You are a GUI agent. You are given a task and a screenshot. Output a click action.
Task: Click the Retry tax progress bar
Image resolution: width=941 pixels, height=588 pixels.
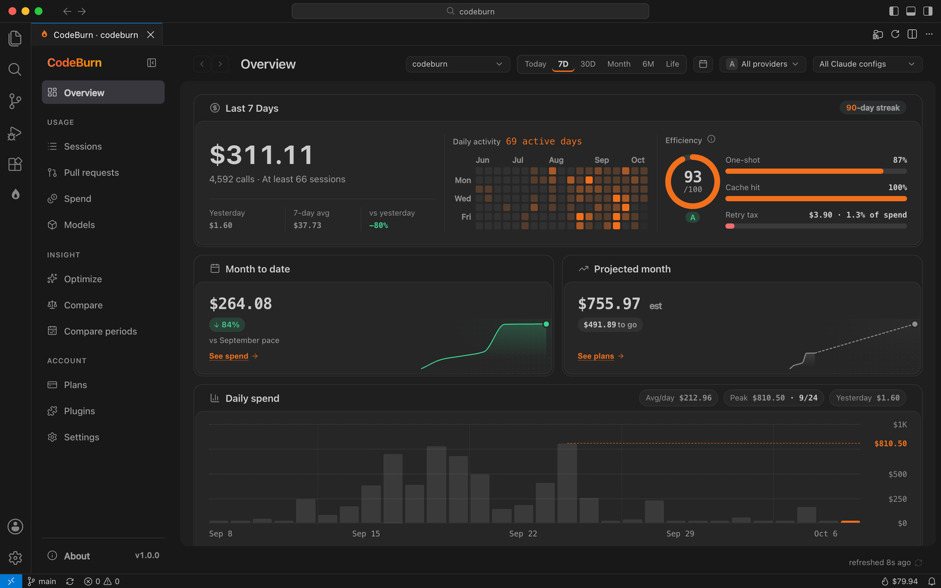(816, 226)
